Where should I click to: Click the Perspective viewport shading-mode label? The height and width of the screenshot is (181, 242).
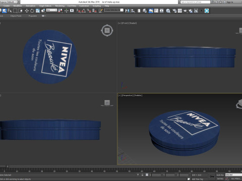pos(138,96)
